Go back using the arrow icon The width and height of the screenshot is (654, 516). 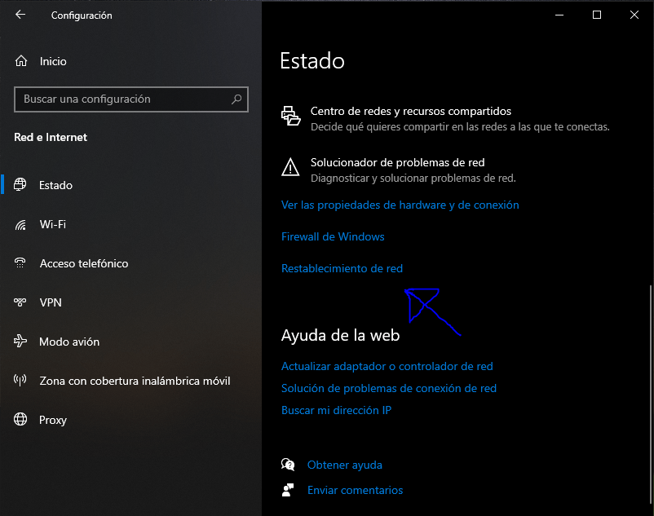point(20,15)
